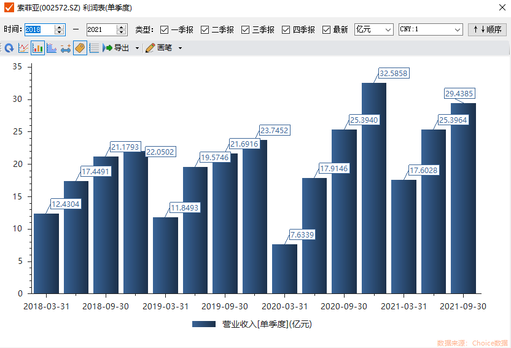The width and height of the screenshot is (511, 348).
Task: Click the 营业收入[单季度](亿元) legend text
Action: [x=267, y=324]
